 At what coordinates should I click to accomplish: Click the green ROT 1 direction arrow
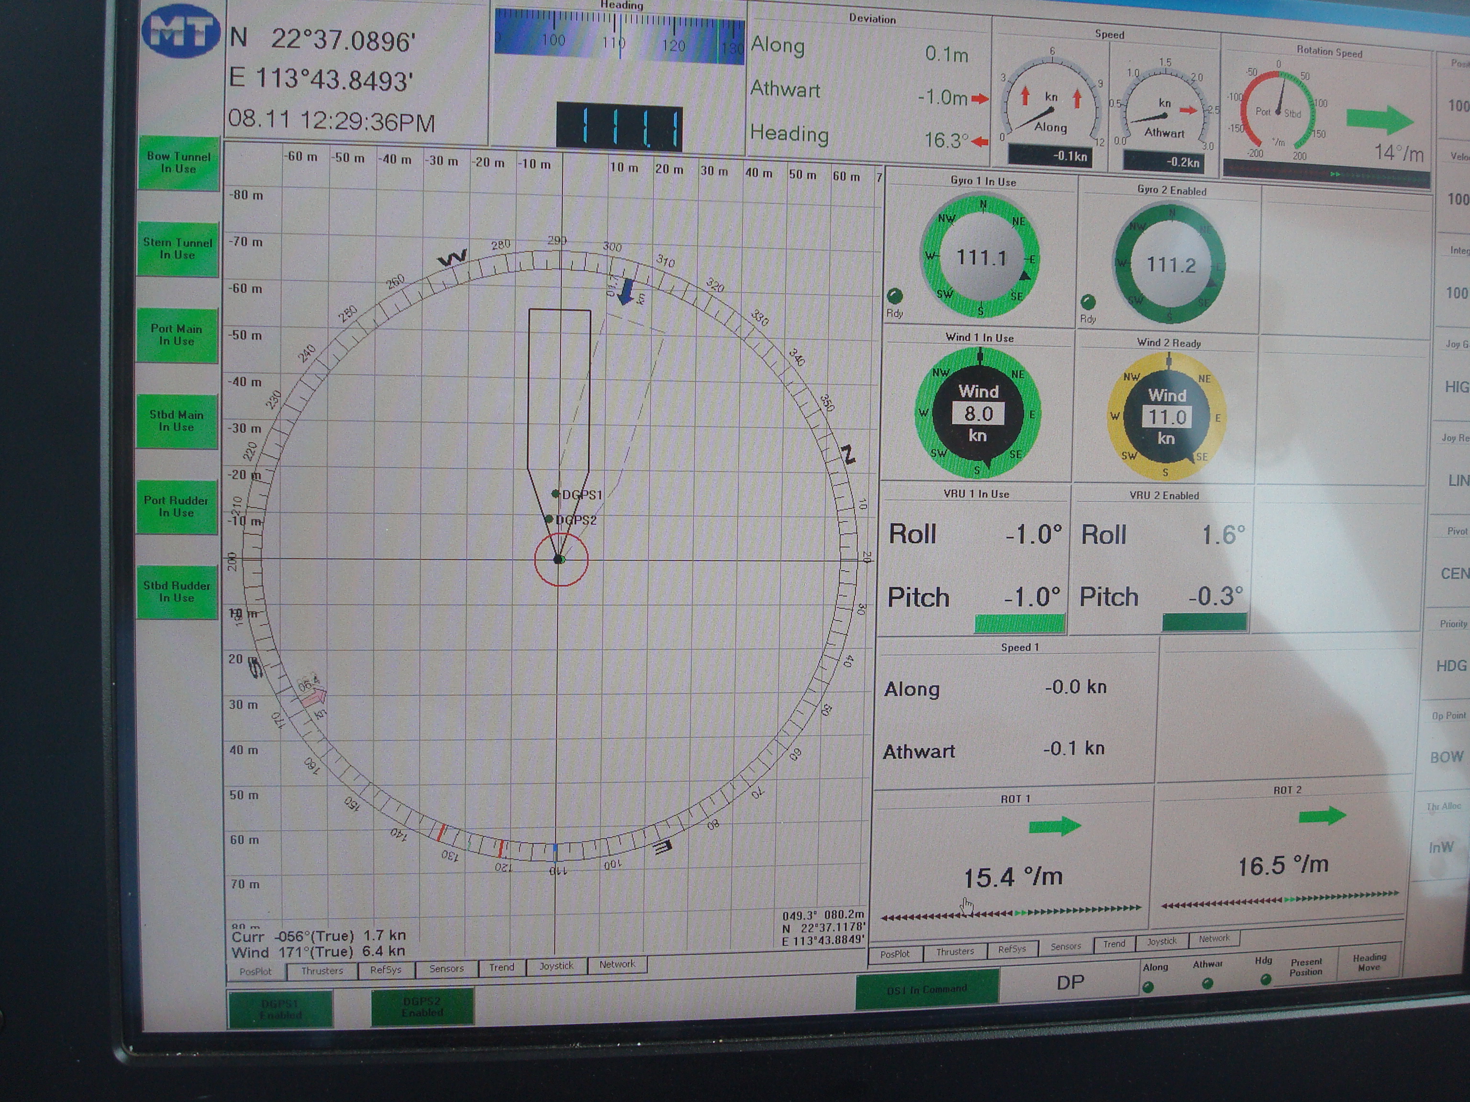(x=1054, y=826)
